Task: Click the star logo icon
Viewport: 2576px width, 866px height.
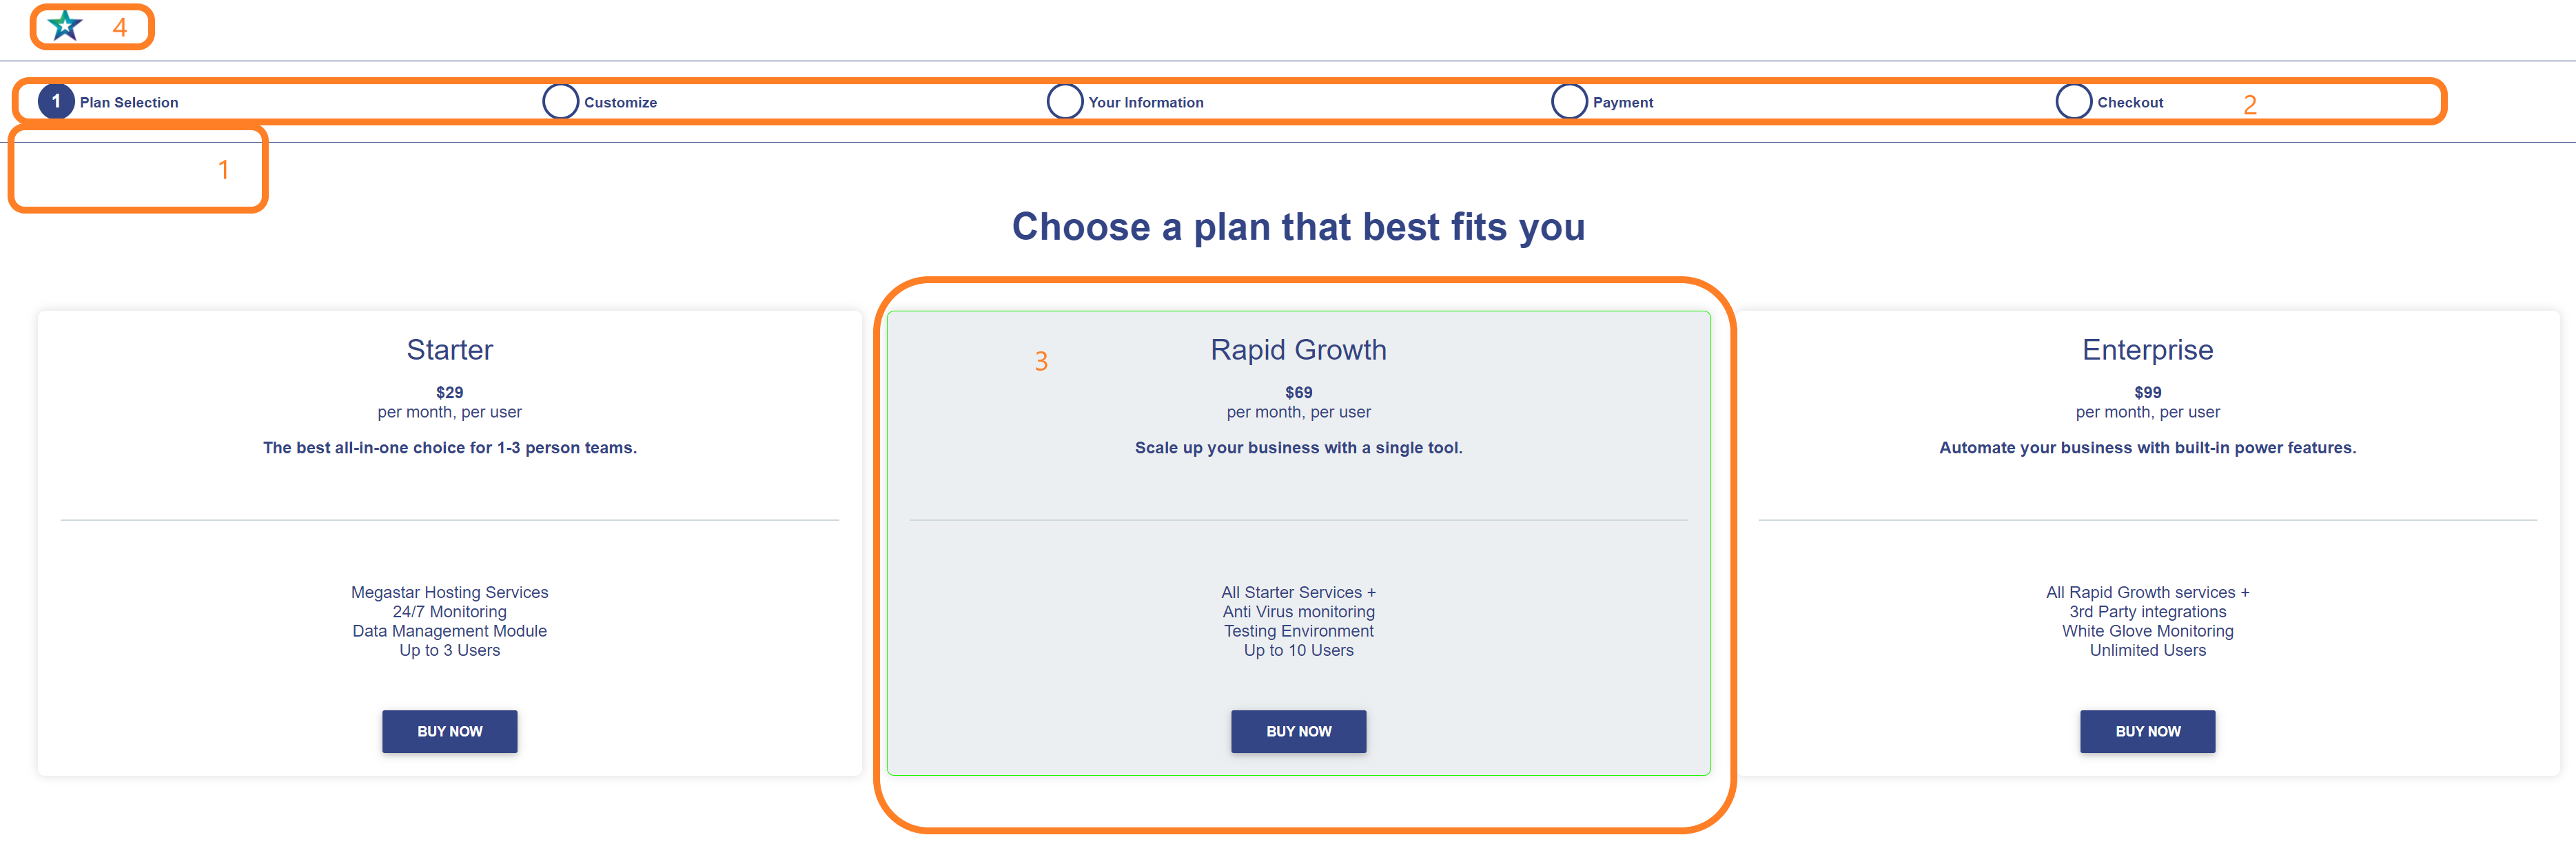Action: pos(65,25)
